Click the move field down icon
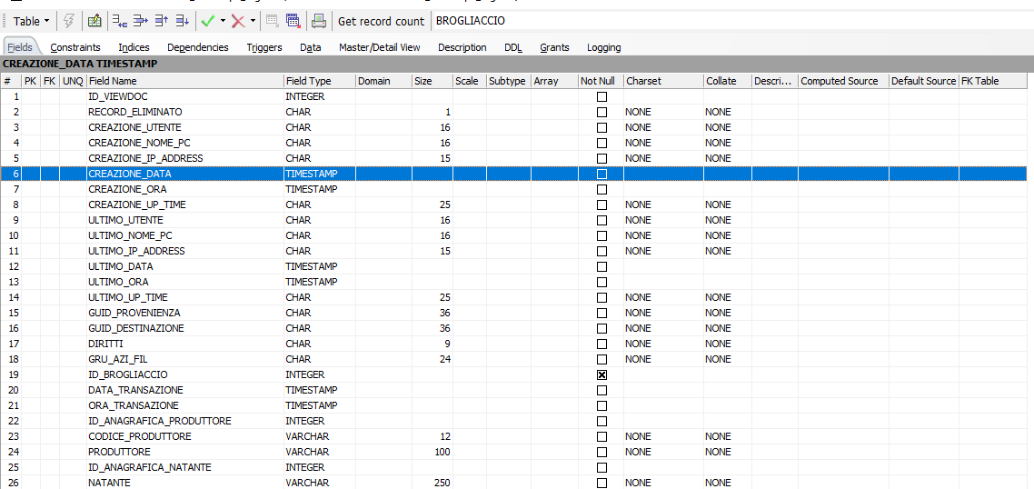Image resolution: width=1034 pixels, height=489 pixels. pyautogui.click(x=183, y=21)
